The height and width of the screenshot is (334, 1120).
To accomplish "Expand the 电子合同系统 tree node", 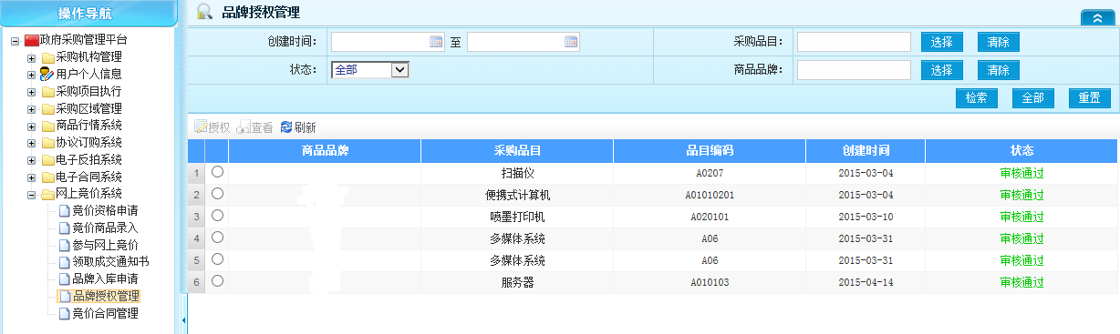I will [31, 177].
